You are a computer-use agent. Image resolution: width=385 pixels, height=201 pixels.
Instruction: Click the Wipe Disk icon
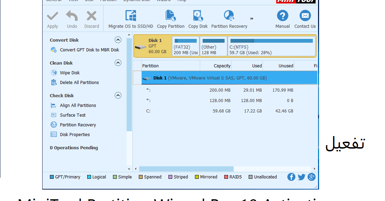coord(53,73)
